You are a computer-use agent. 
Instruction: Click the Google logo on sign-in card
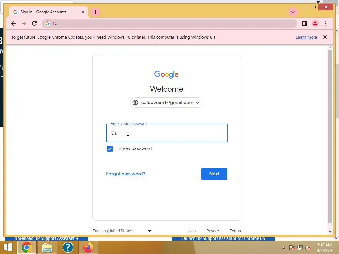pos(166,74)
